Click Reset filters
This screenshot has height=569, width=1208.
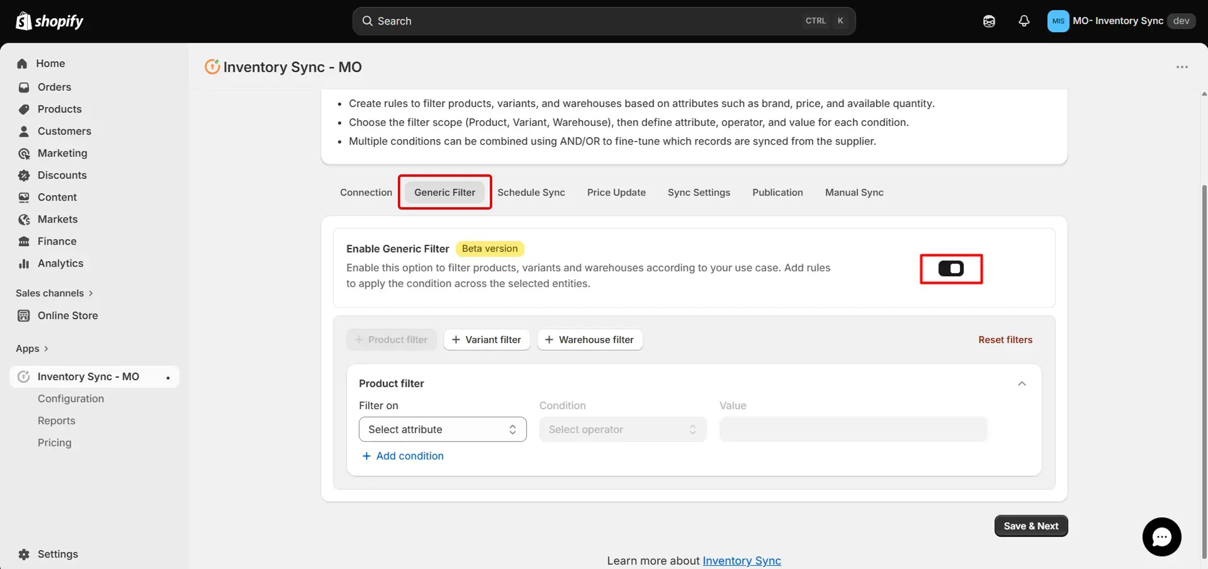1005,340
